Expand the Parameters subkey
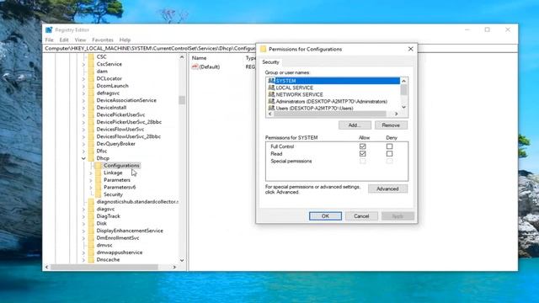 click(91, 180)
